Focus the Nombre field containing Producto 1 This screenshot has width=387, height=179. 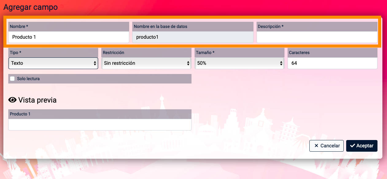click(x=69, y=37)
